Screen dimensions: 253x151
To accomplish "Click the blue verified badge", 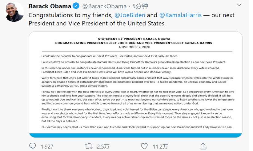I will point(76,6).
